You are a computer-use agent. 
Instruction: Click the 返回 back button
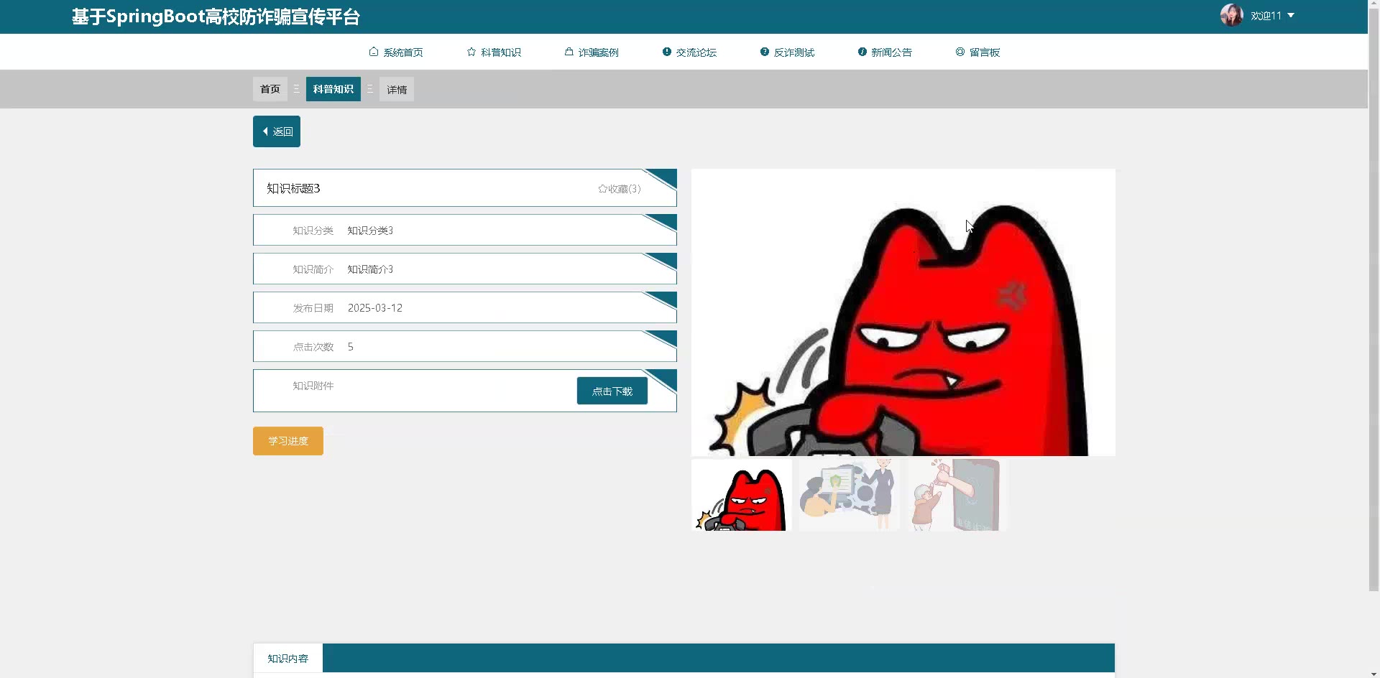point(277,131)
